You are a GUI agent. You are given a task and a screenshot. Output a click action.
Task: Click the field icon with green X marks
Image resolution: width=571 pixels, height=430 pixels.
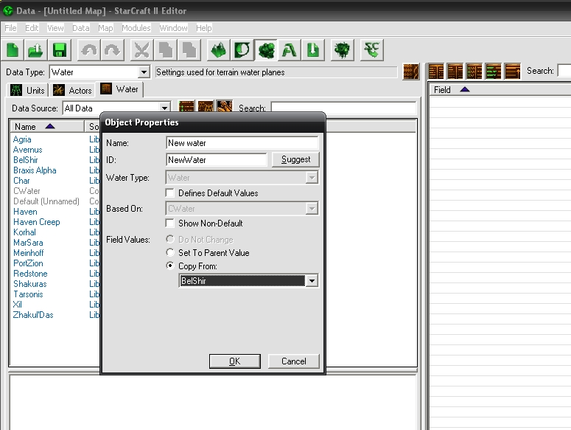click(474, 72)
